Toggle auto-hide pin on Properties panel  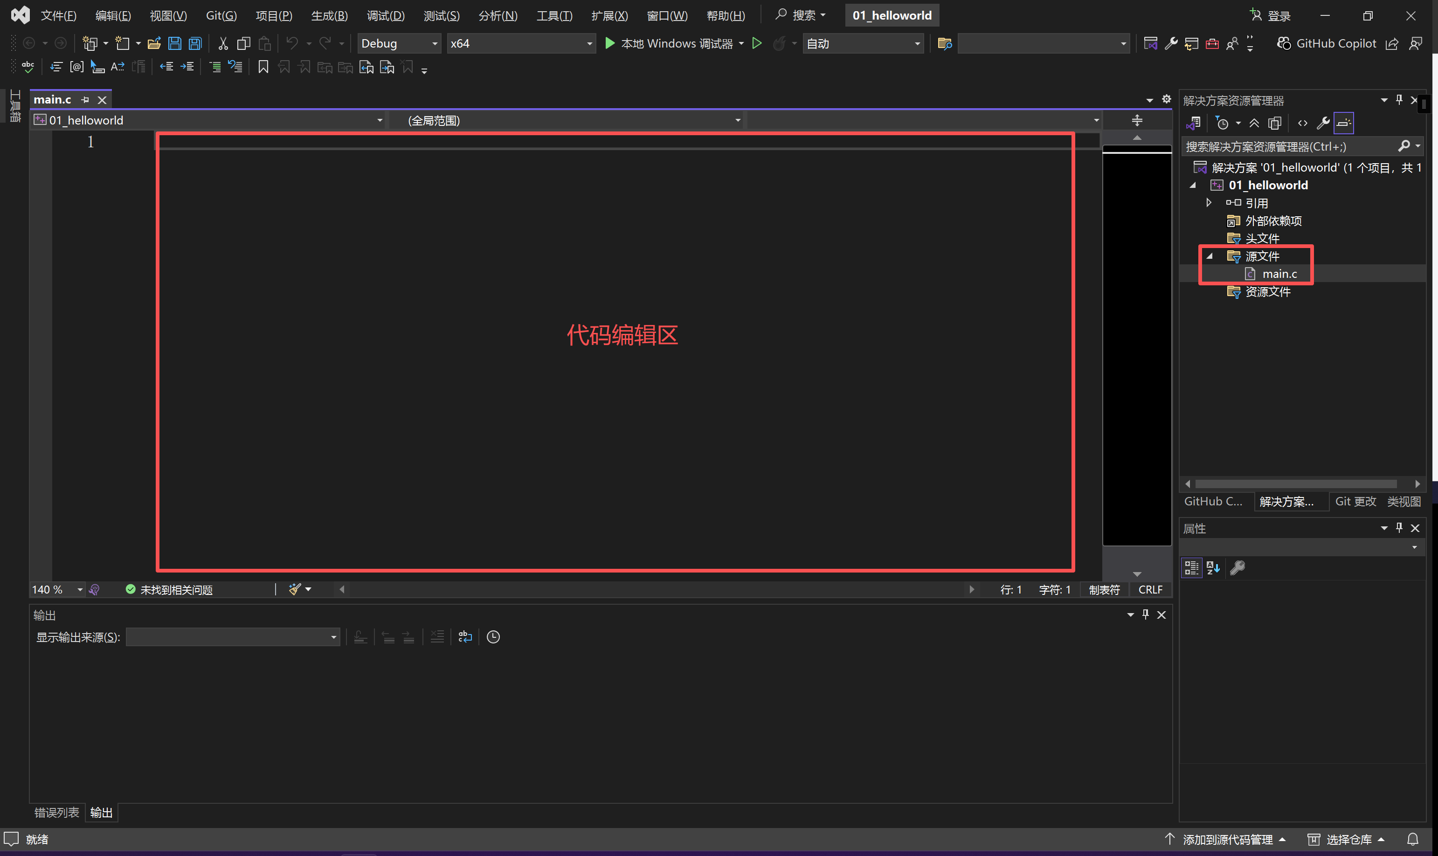click(1399, 527)
